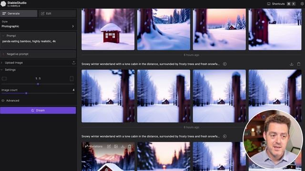
Task: Open top-row red shed close-up thumbnail
Action: (x=275, y=29)
